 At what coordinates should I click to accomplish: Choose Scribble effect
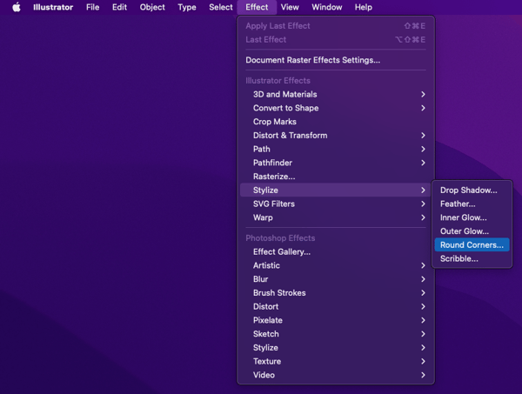(x=472, y=258)
